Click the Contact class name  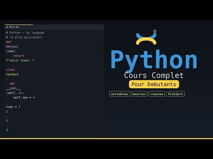pyautogui.click(x=12, y=74)
